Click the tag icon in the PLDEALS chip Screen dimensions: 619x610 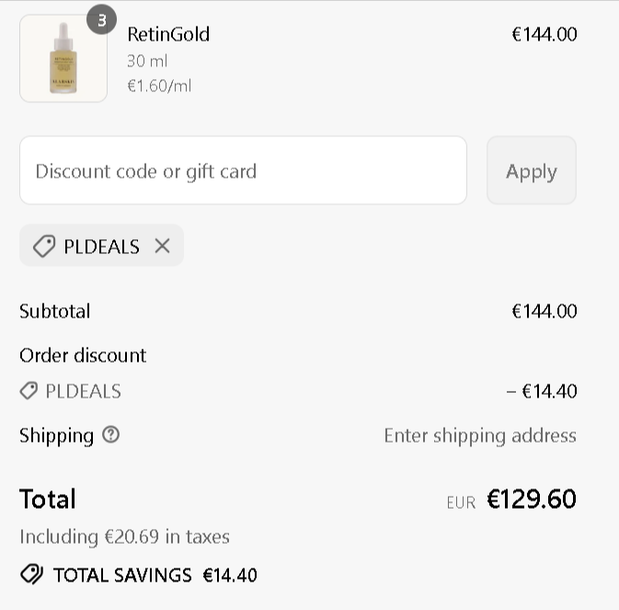(43, 246)
